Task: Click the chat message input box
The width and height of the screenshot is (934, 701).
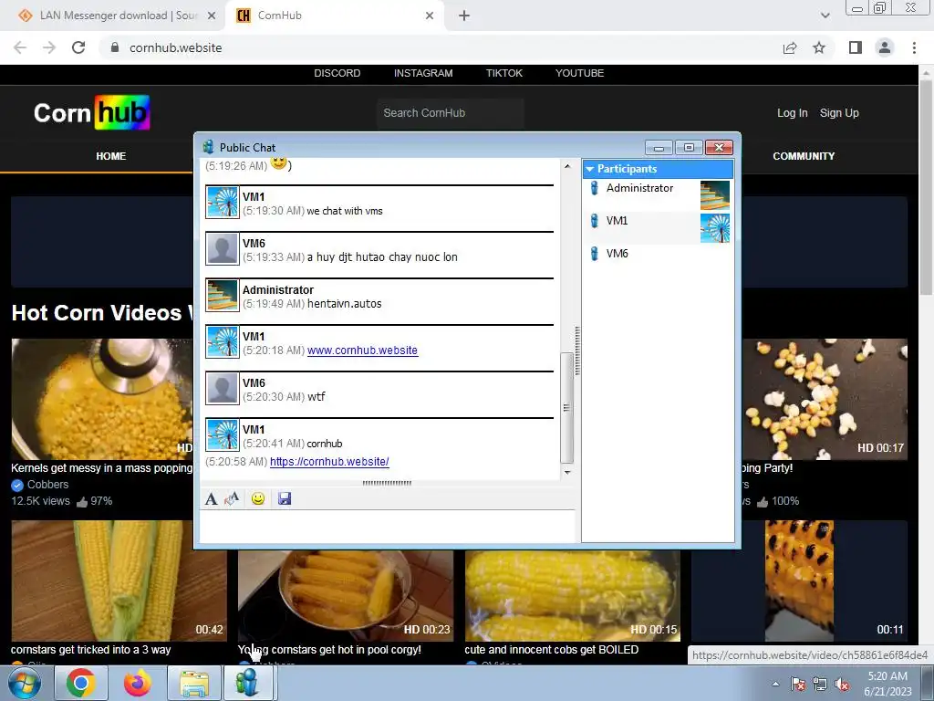Action: pyautogui.click(x=387, y=526)
